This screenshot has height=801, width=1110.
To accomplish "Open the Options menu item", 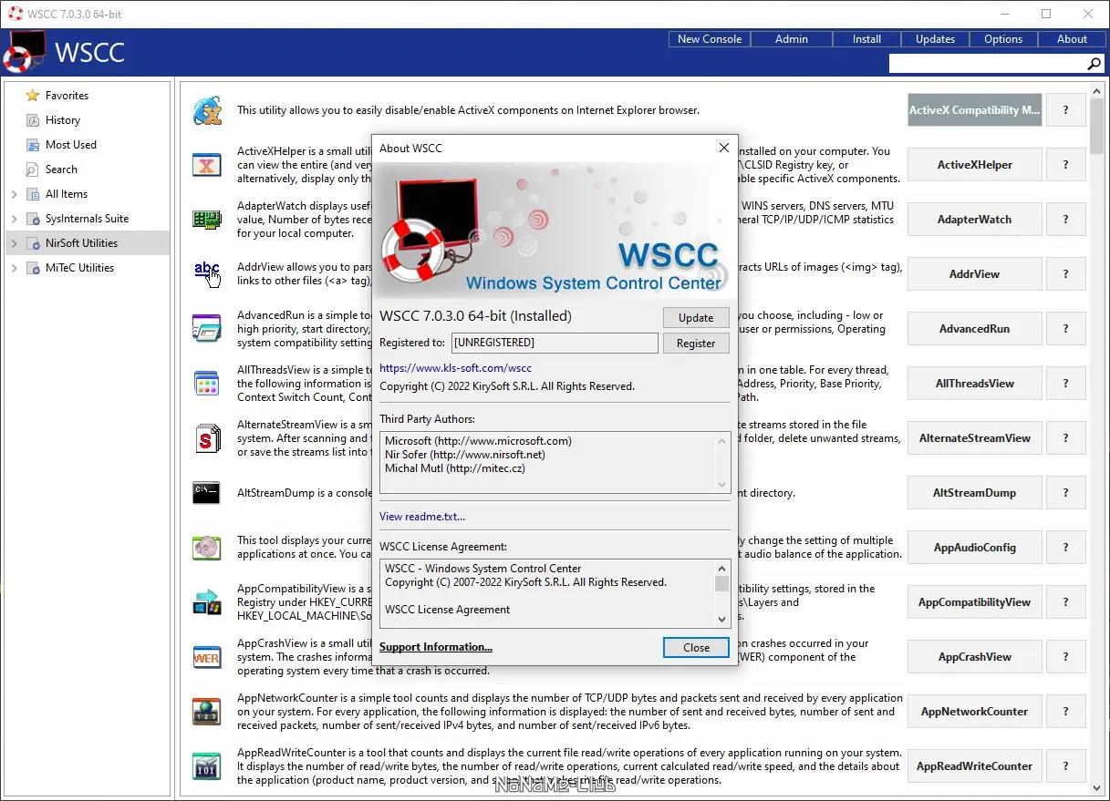I will pyautogui.click(x=1003, y=39).
